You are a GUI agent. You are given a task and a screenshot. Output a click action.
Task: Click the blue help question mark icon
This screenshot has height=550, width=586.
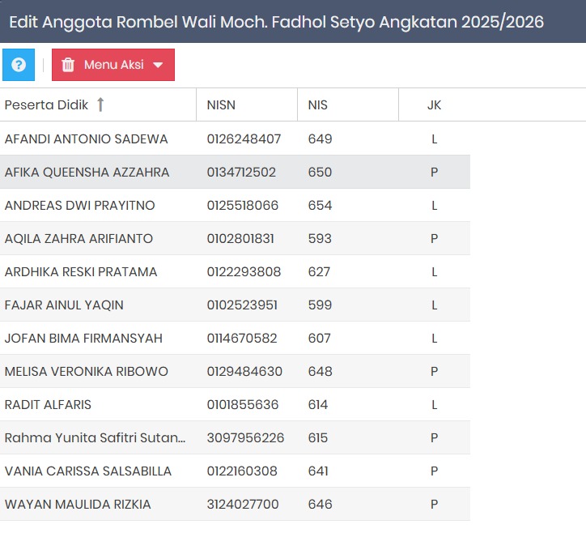point(19,65)
